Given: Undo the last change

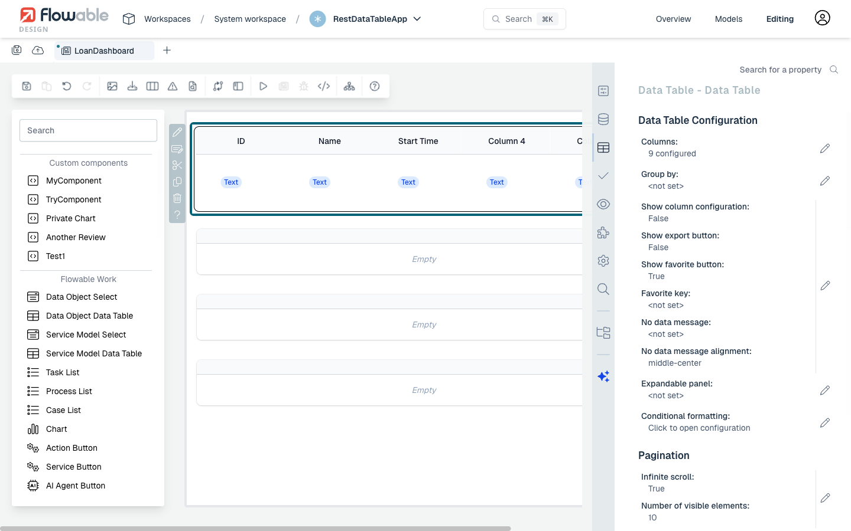Looking at the screenshot, I should tap(66, 86).
